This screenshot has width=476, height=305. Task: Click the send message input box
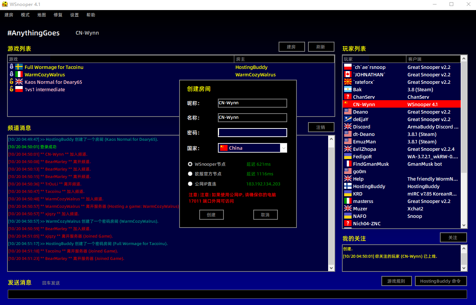[237, 294]
